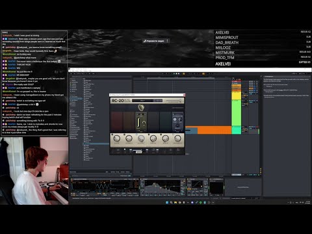The image size is (312, 234).
Task: Select the bright green track header
Action: click(237, 112)
